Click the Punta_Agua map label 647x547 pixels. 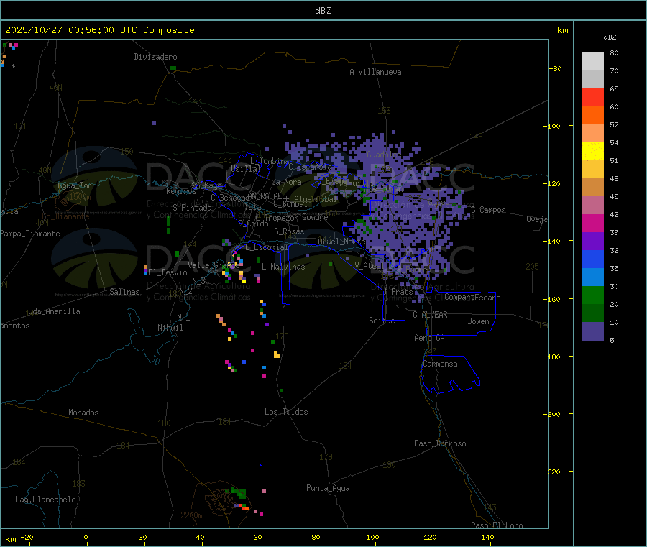[328, 488]
